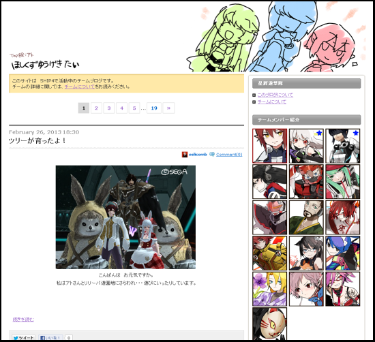
Task: Click the blog title ほしくずゆうげきたい
Action: pos(45,64)
